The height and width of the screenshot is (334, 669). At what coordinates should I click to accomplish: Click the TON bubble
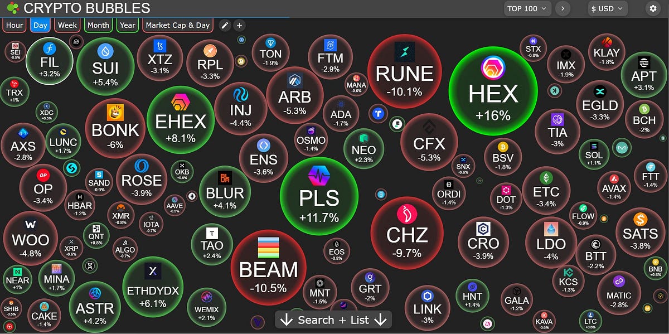click(270, 52)
